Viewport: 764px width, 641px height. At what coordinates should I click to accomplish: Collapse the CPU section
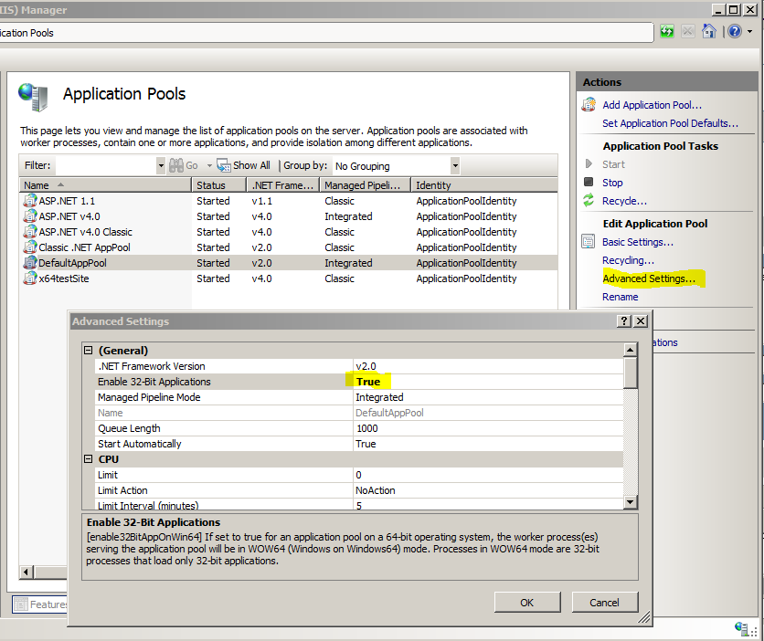click(x=89, y=459)
